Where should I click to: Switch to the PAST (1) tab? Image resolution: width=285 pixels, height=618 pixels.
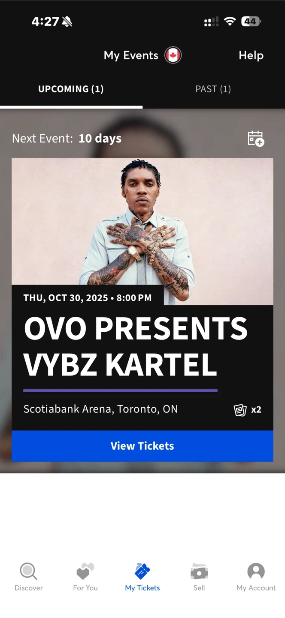(213, 89)
